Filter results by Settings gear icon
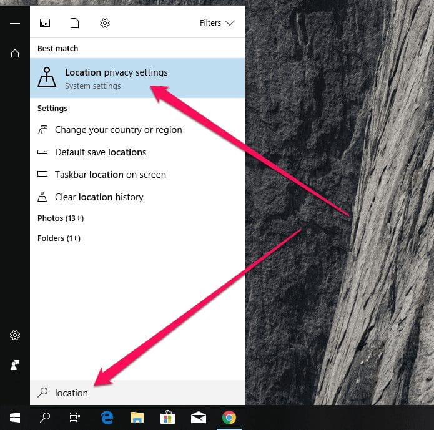434x430 pixels. (x=105, y=23)
